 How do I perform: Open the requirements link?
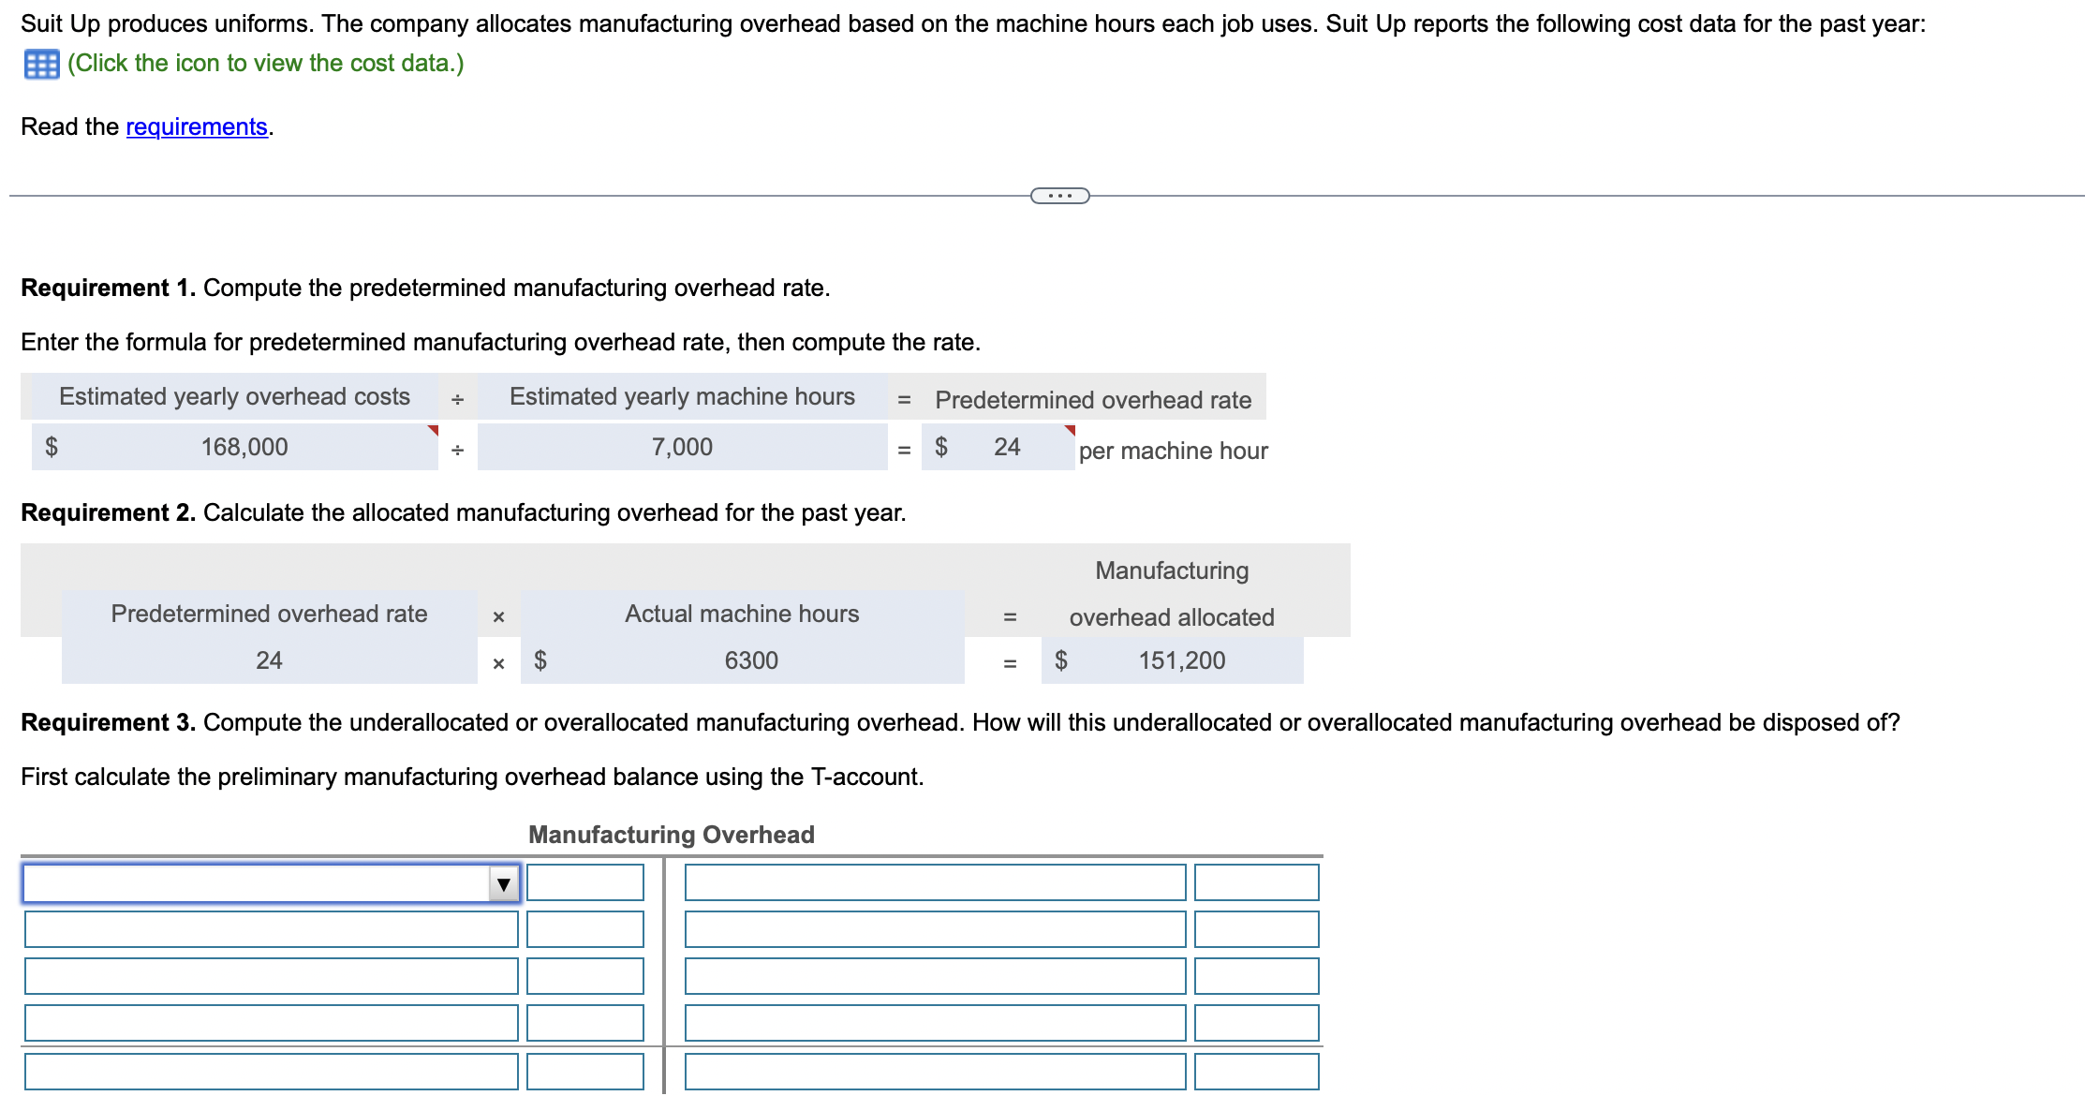(x=194, y=126)
